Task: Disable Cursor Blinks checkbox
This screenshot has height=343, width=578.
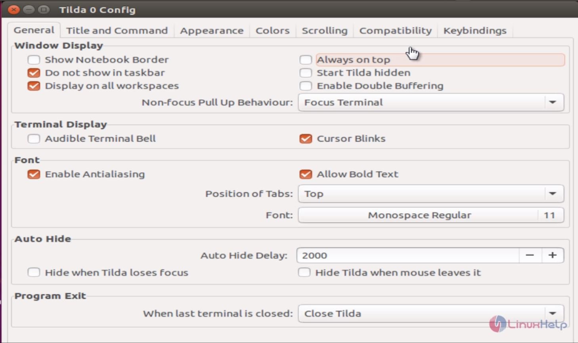Action: coord(306,139)
